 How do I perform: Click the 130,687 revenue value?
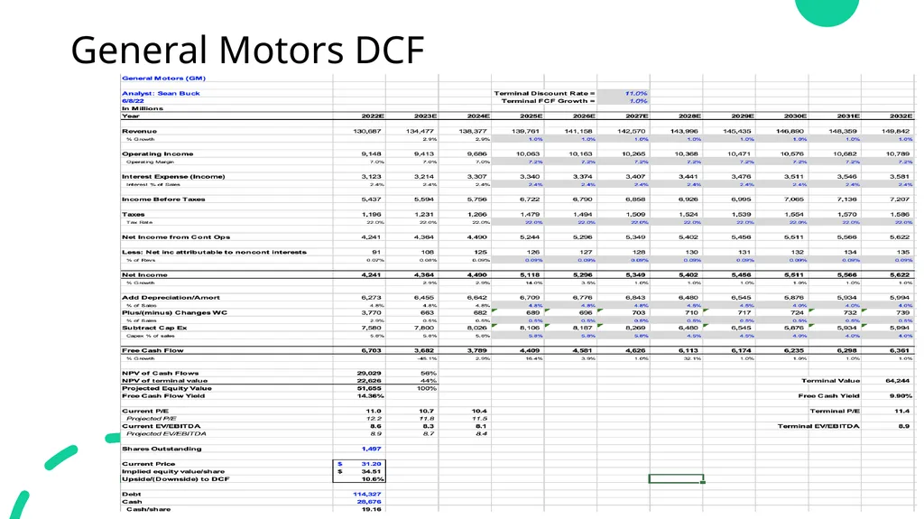[x=367, y=131]
